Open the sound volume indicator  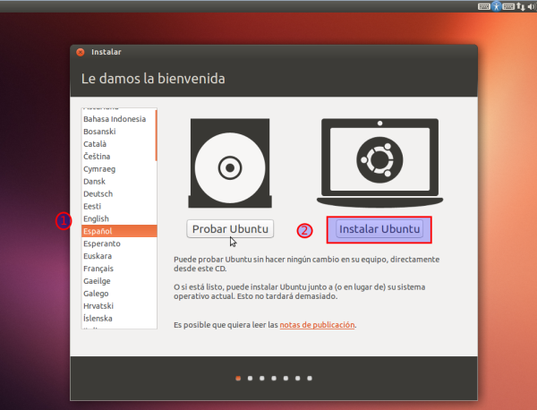(532, 6)
